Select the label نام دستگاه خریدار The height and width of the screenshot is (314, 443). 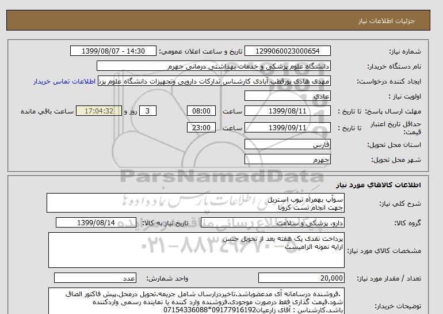(x=394, y=66)
